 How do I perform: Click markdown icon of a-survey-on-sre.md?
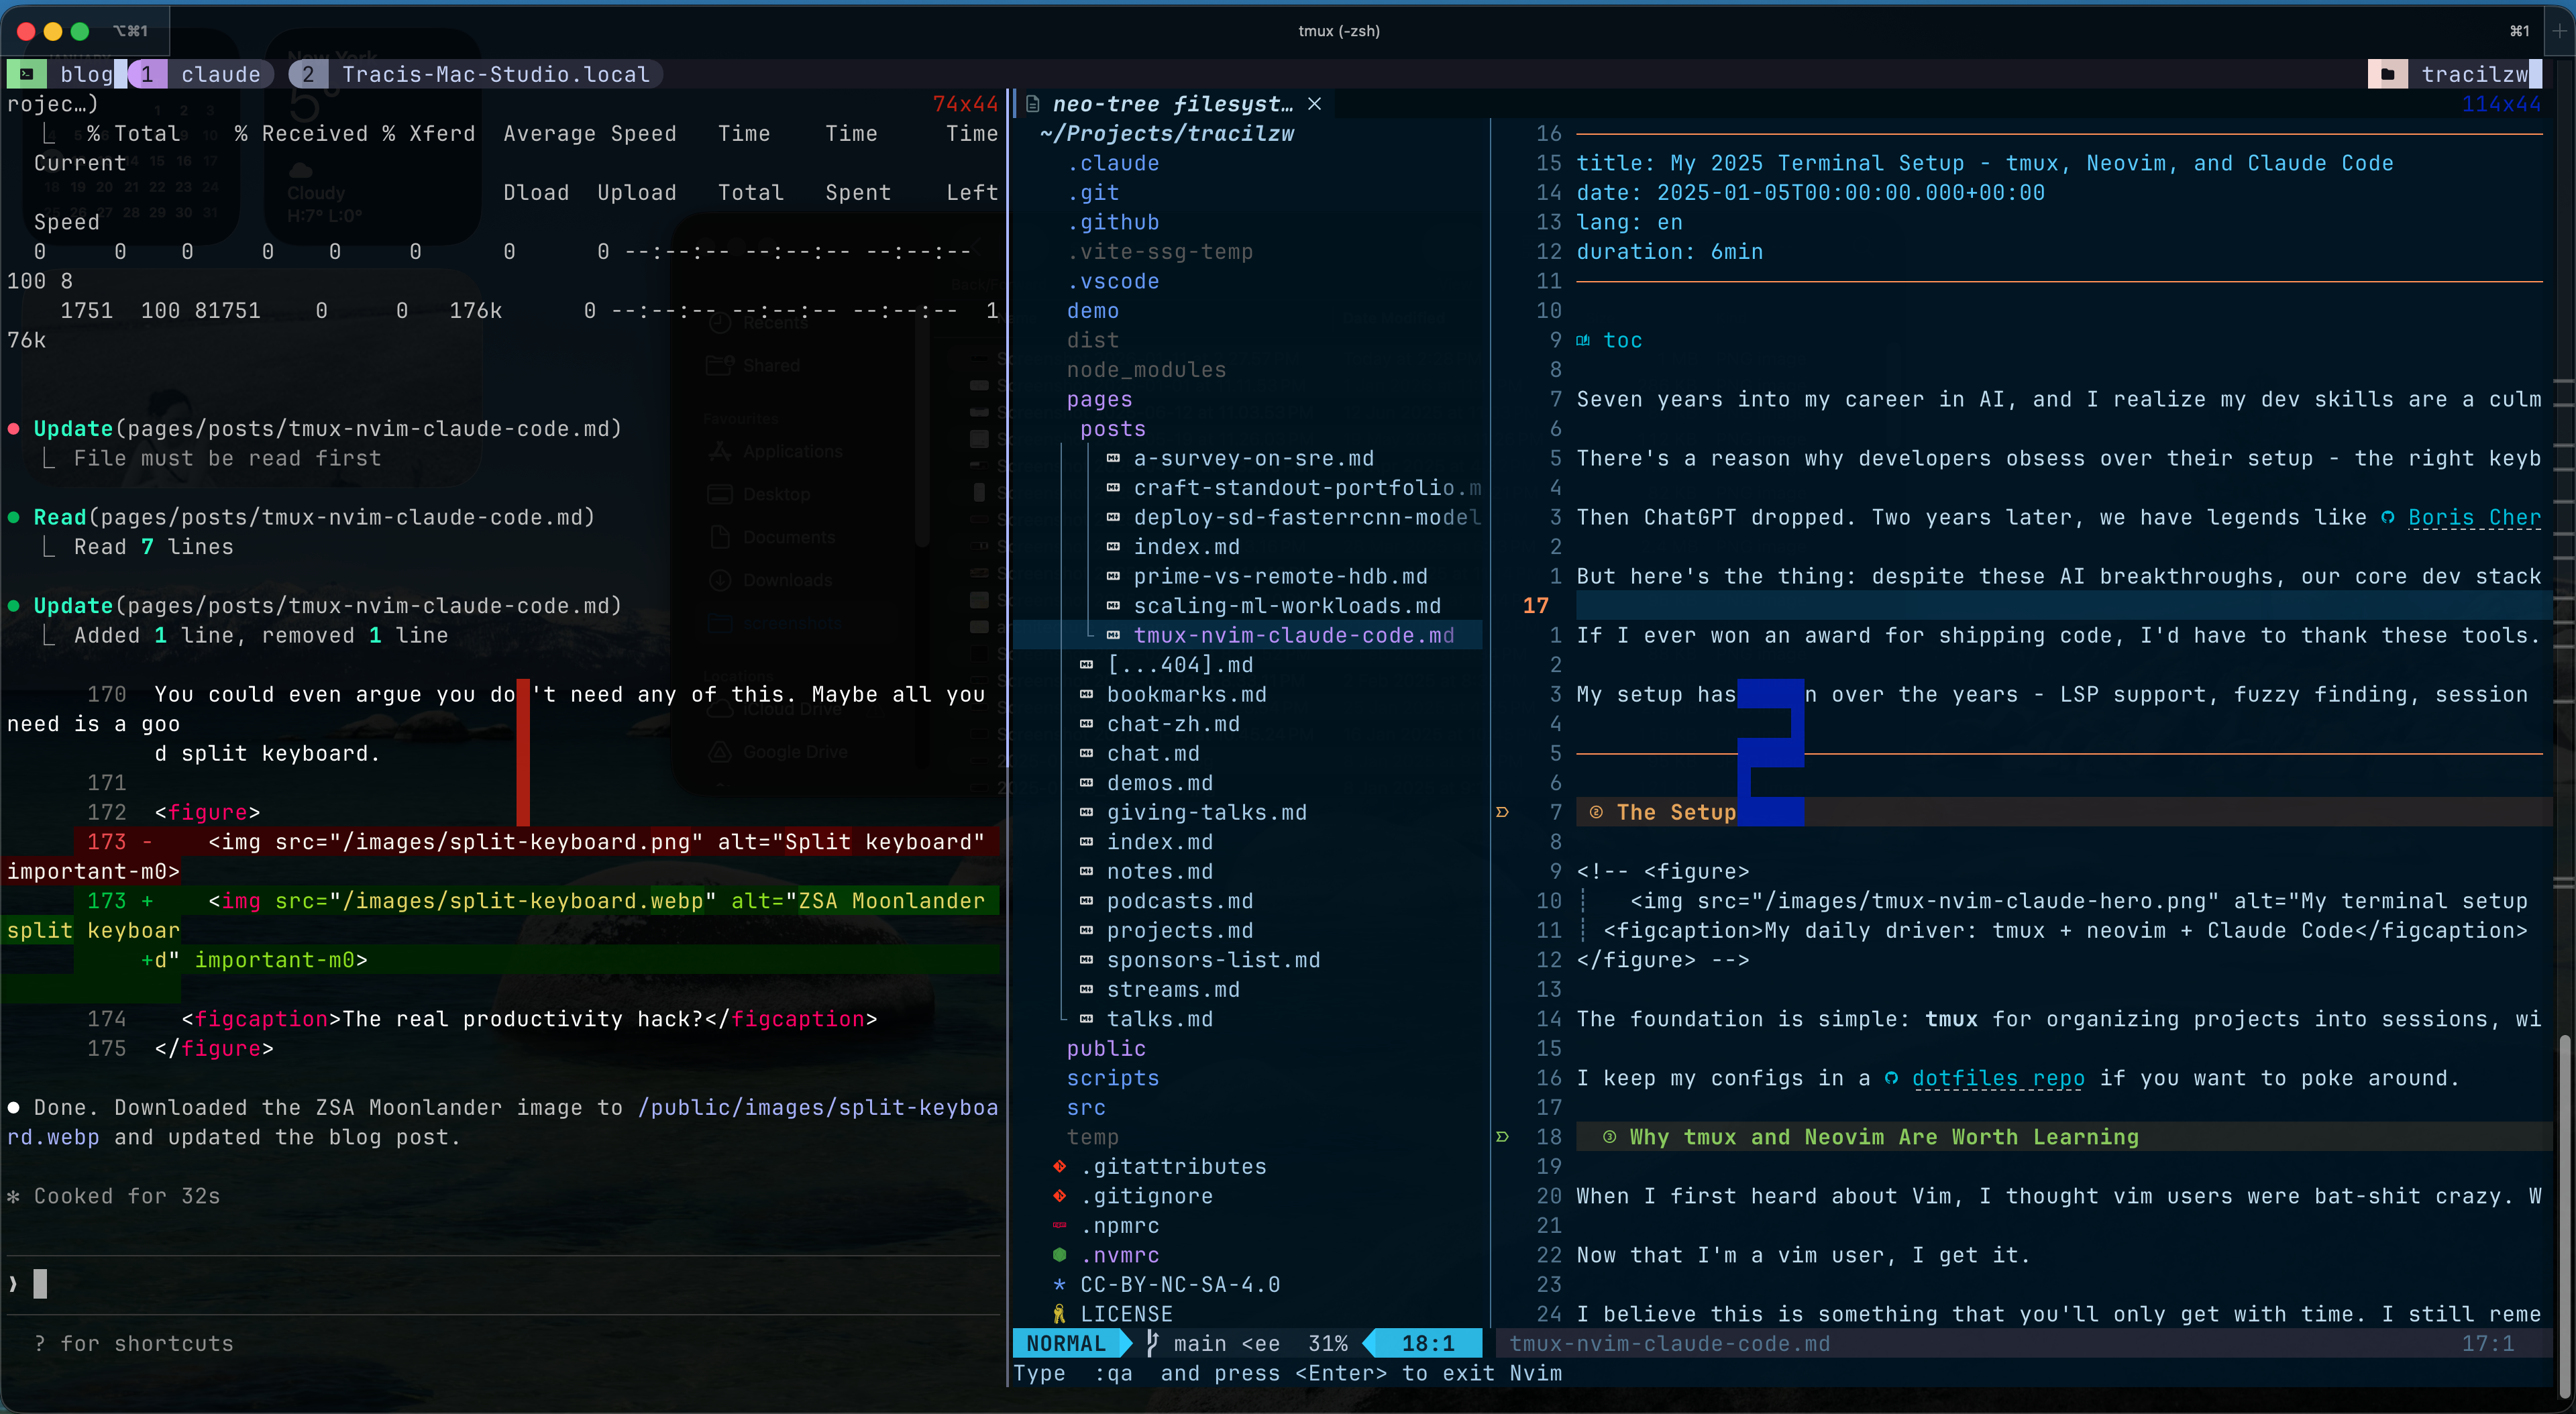click(x=1113, y=458)
